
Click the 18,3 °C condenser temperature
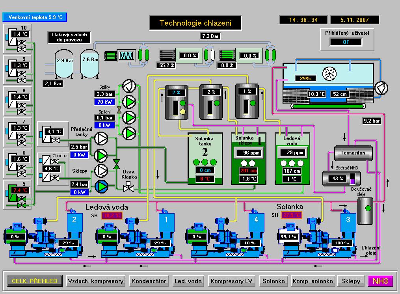tap(316, 94)
